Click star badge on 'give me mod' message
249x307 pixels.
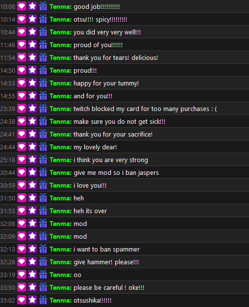pyautogui.click(x=32, y=172)
